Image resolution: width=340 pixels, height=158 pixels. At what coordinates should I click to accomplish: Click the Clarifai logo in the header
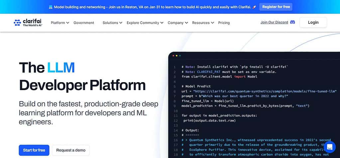pos(28,23)
